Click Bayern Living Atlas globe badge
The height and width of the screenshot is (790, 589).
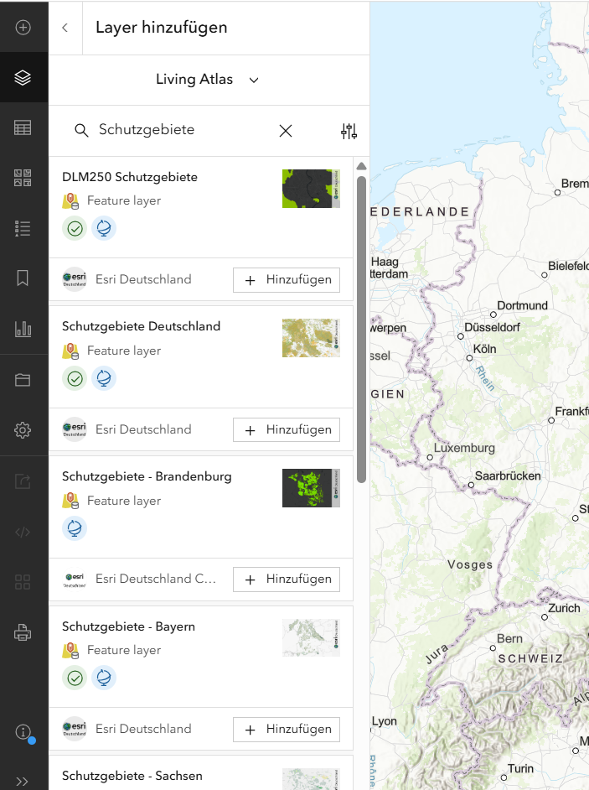[104, 678]
